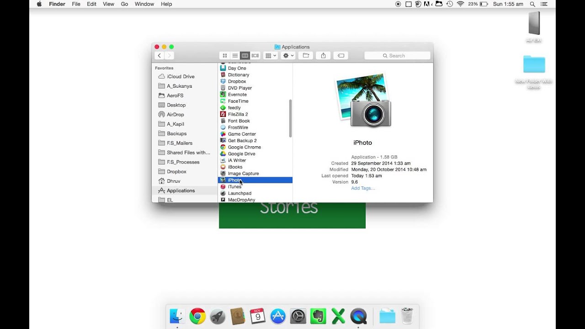
Task: Switch Finder to Cover Flow view
Action: tap(255, 56)
